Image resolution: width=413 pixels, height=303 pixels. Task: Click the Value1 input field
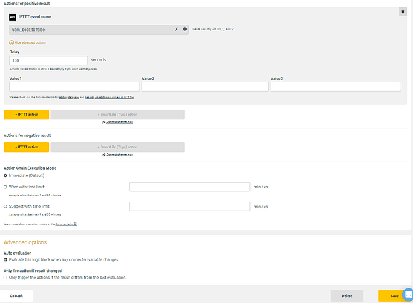tap(74, 87)
